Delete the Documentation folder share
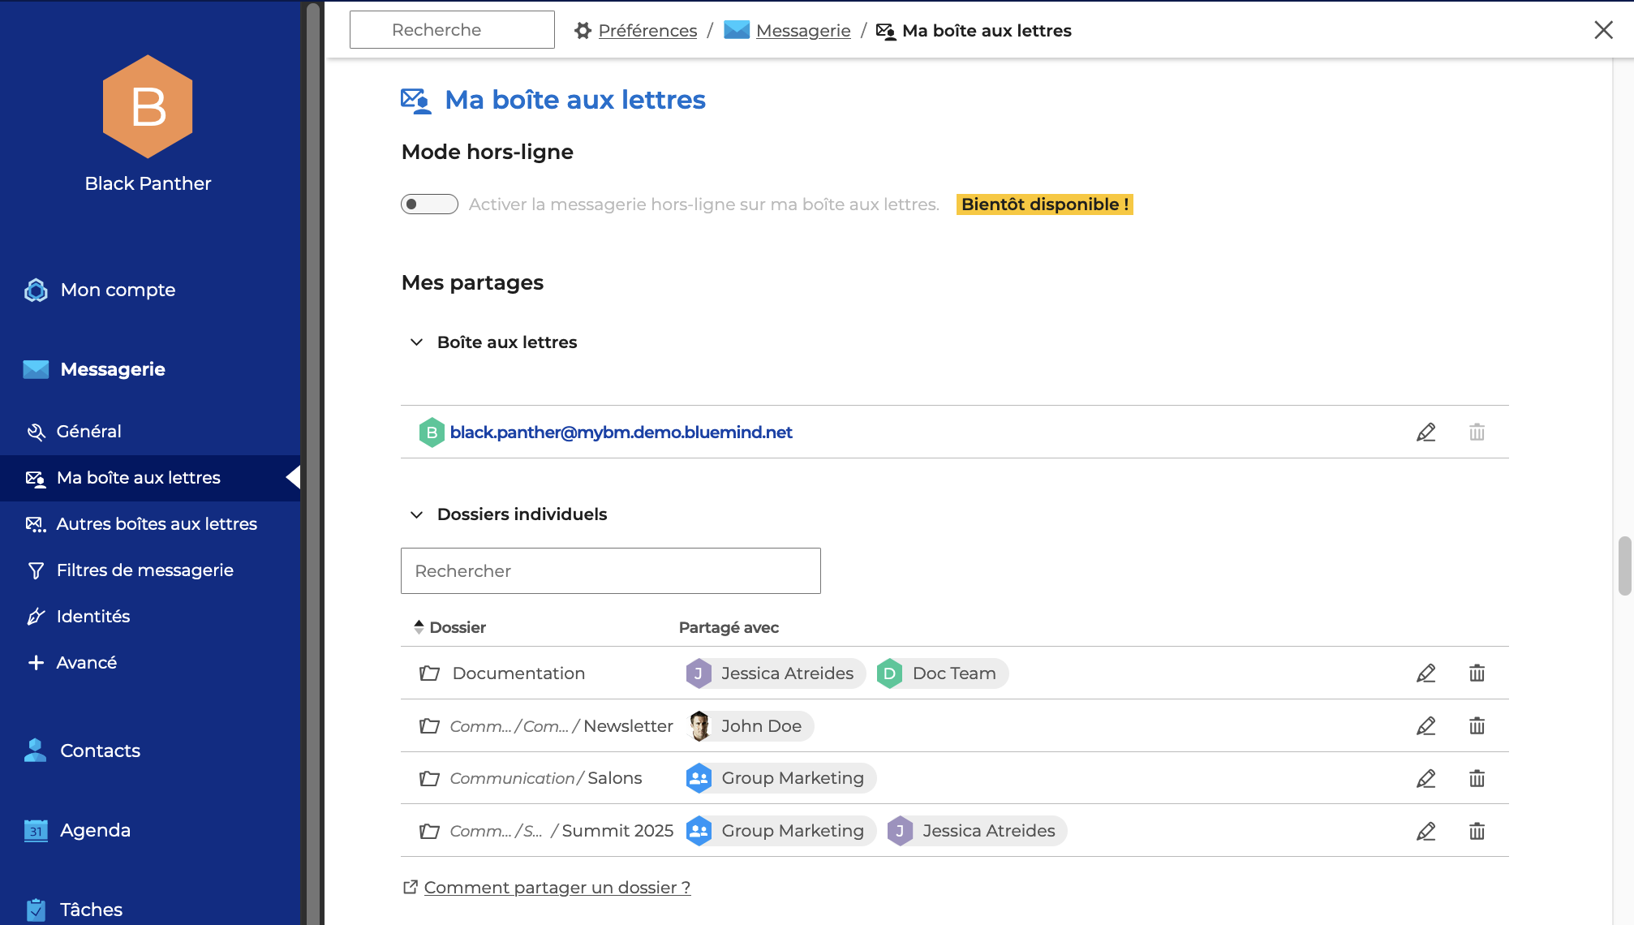The height and width of the screenshot is (925, 1634). (1477, 673)
